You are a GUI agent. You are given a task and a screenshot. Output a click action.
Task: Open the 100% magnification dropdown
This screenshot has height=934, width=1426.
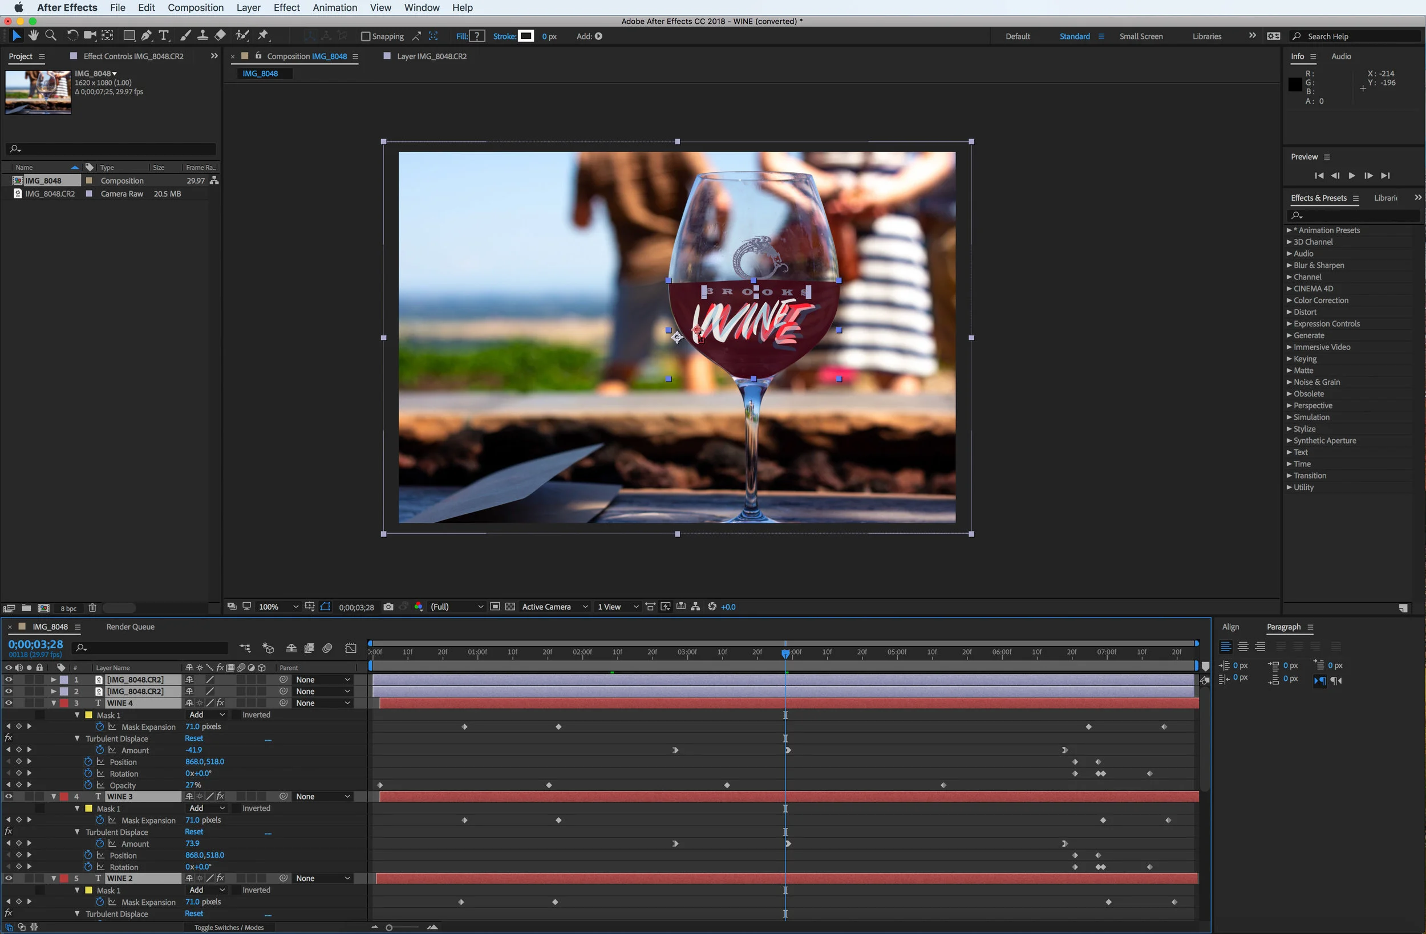click(278, 607)
